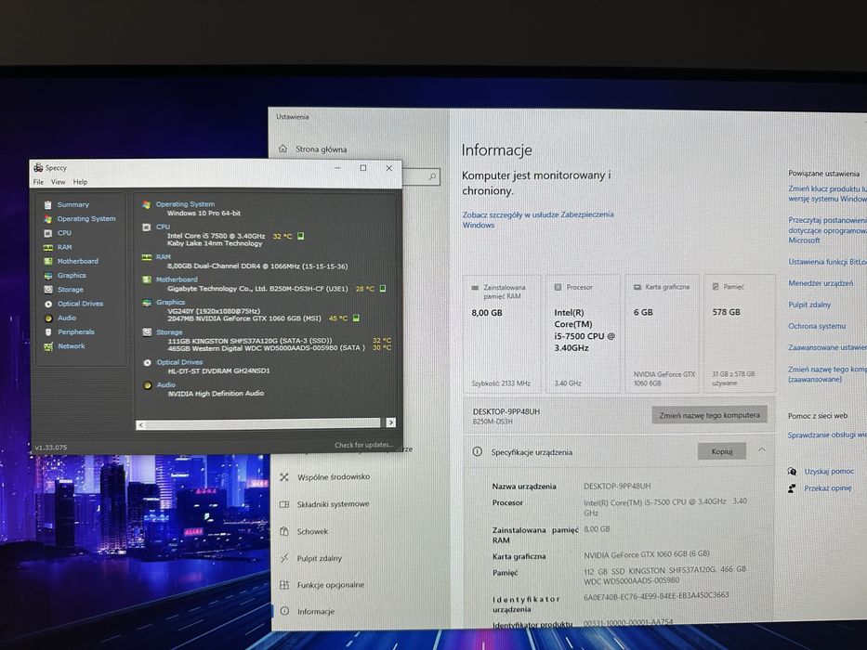
Task: Click Funkcje opcjonalne grid icon
Action: [x=284, y=585]
